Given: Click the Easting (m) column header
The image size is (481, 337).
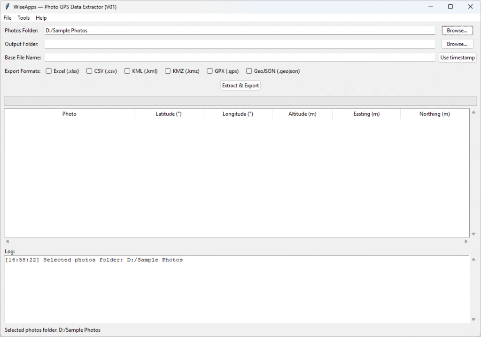Looking at the screenshot, I should click(366, 114).
